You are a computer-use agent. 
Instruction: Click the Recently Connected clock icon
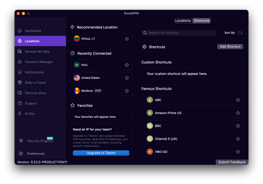tap(72, 53)
